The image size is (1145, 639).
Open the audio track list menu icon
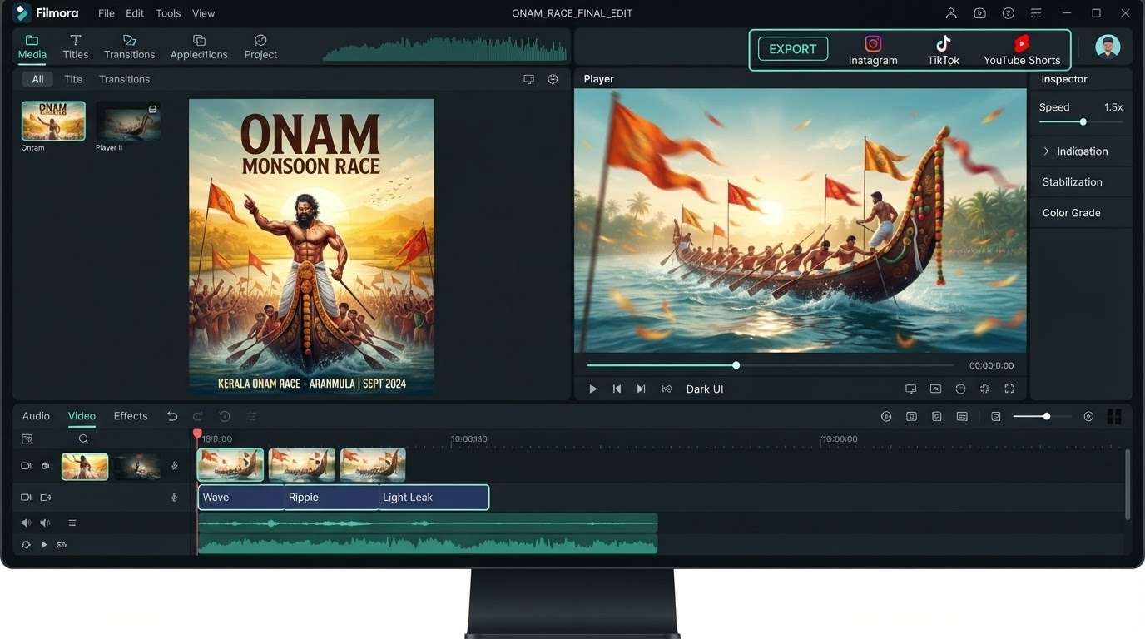coord(72,523)
